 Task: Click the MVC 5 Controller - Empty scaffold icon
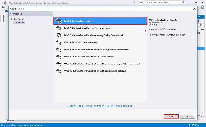(59, 21)
